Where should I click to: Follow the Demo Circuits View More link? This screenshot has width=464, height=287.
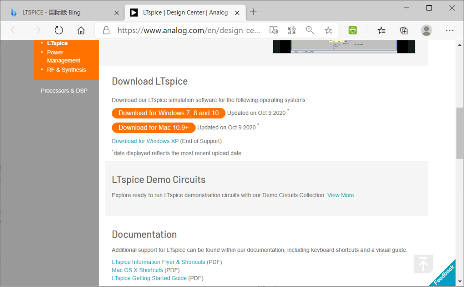click(x=341, y=195)
